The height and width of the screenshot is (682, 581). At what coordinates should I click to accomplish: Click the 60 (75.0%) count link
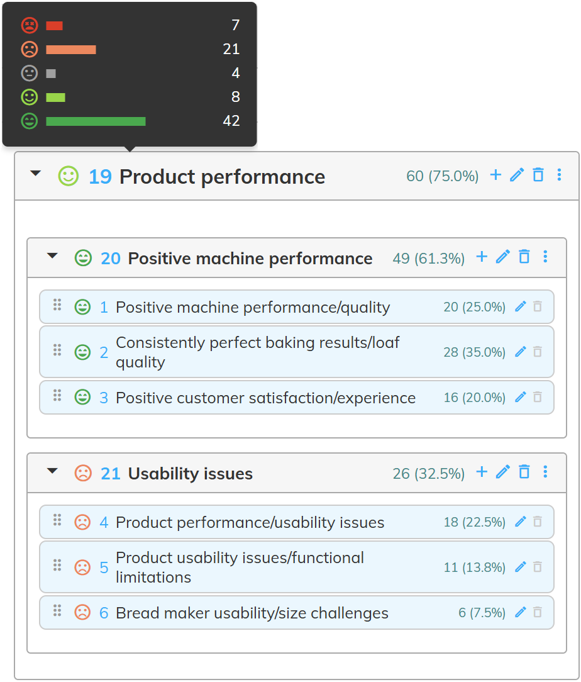(444, 176)
